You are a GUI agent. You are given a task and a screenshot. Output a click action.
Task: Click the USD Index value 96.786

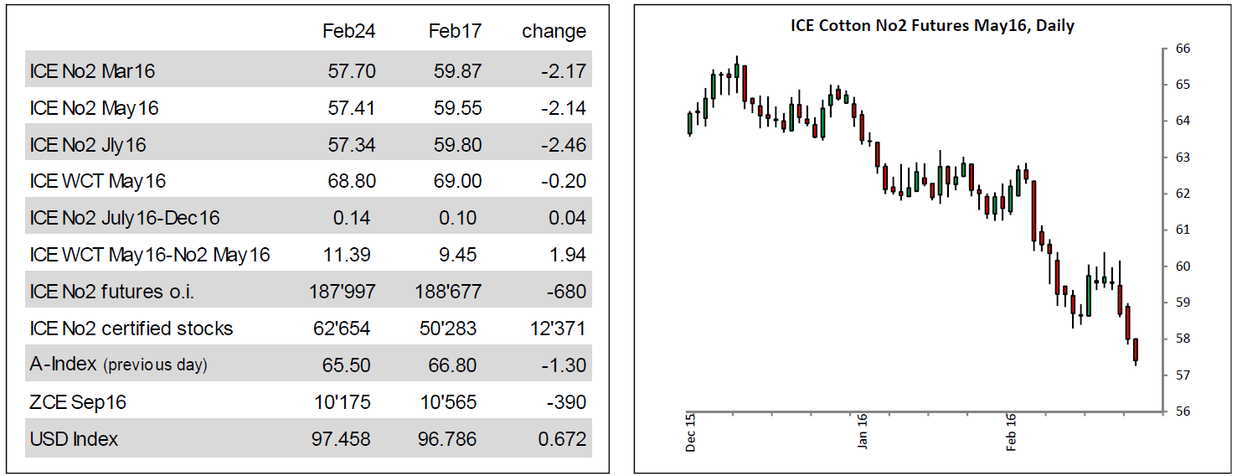[x=450, y=439]
